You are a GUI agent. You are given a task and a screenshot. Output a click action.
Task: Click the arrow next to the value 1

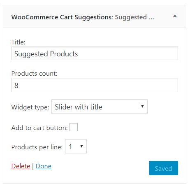point(81,146)
